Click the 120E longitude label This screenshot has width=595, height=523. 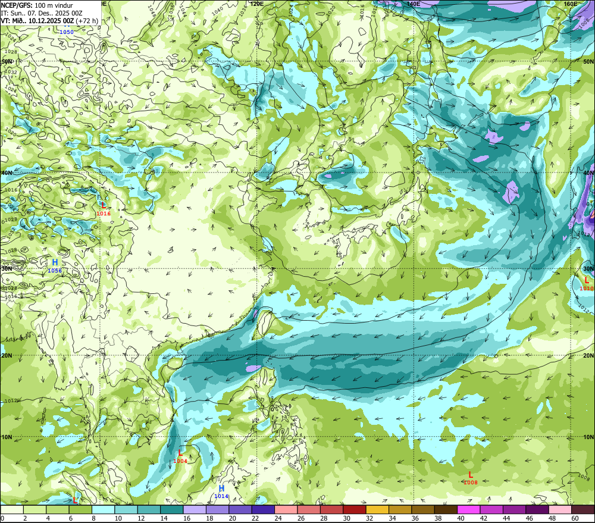257,4
